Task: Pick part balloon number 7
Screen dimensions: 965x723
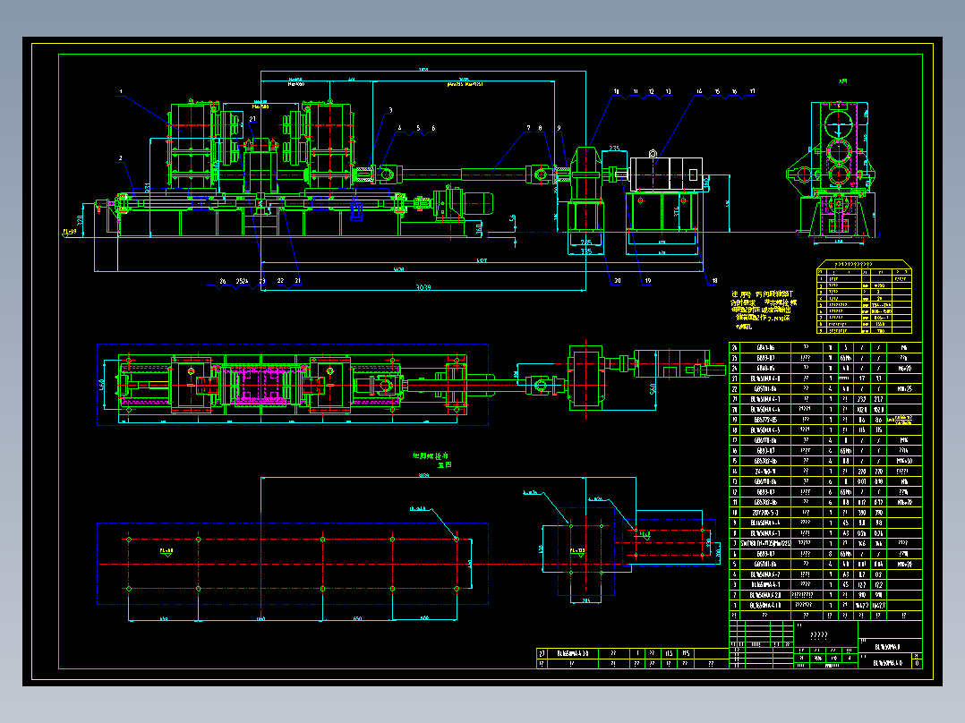Action: coord(528,128)
